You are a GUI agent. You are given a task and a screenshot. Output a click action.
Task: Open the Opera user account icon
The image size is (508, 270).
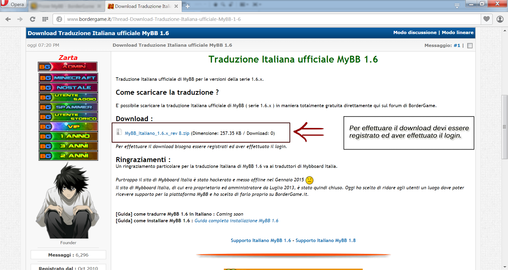click(500, 19)
